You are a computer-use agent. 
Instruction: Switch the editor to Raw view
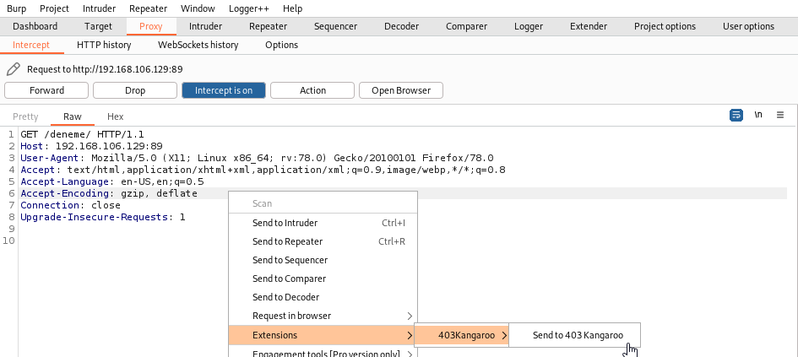pos(73,116)
